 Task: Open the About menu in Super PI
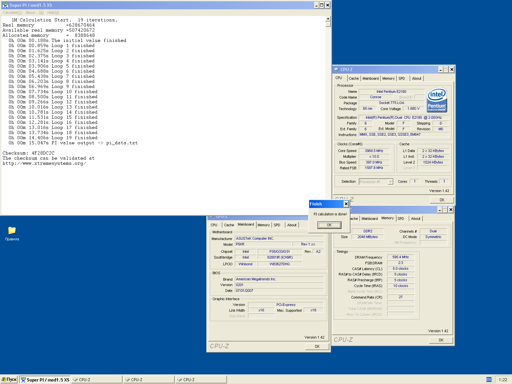(x=35, y=12)
